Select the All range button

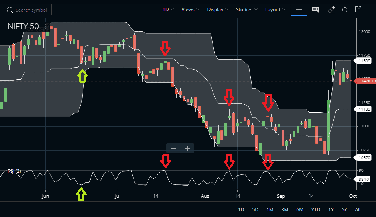coord(358,210)
